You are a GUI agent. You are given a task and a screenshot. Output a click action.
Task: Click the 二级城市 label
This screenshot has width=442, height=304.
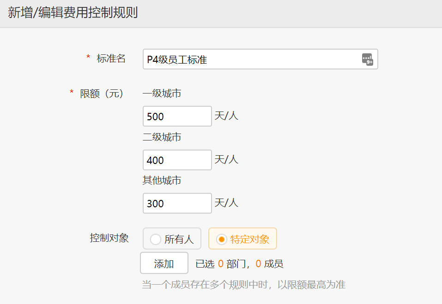point(162,137)
